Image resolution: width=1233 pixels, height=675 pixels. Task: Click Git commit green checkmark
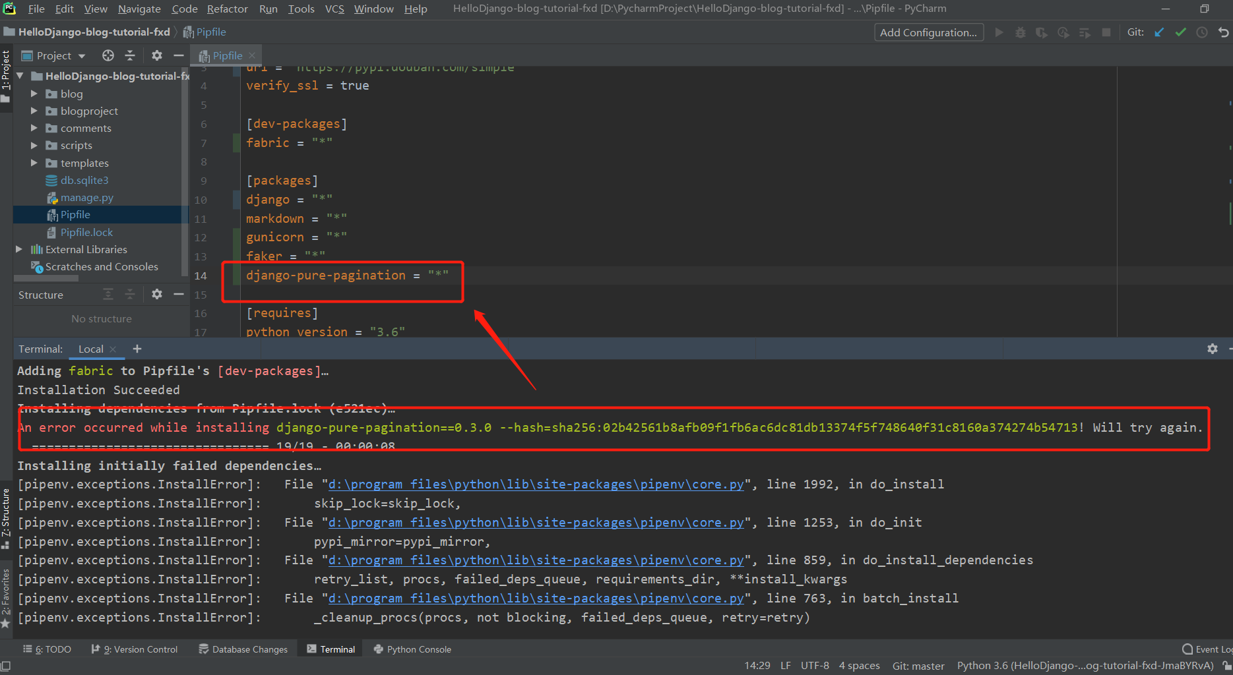click(x=1181, y=32)
